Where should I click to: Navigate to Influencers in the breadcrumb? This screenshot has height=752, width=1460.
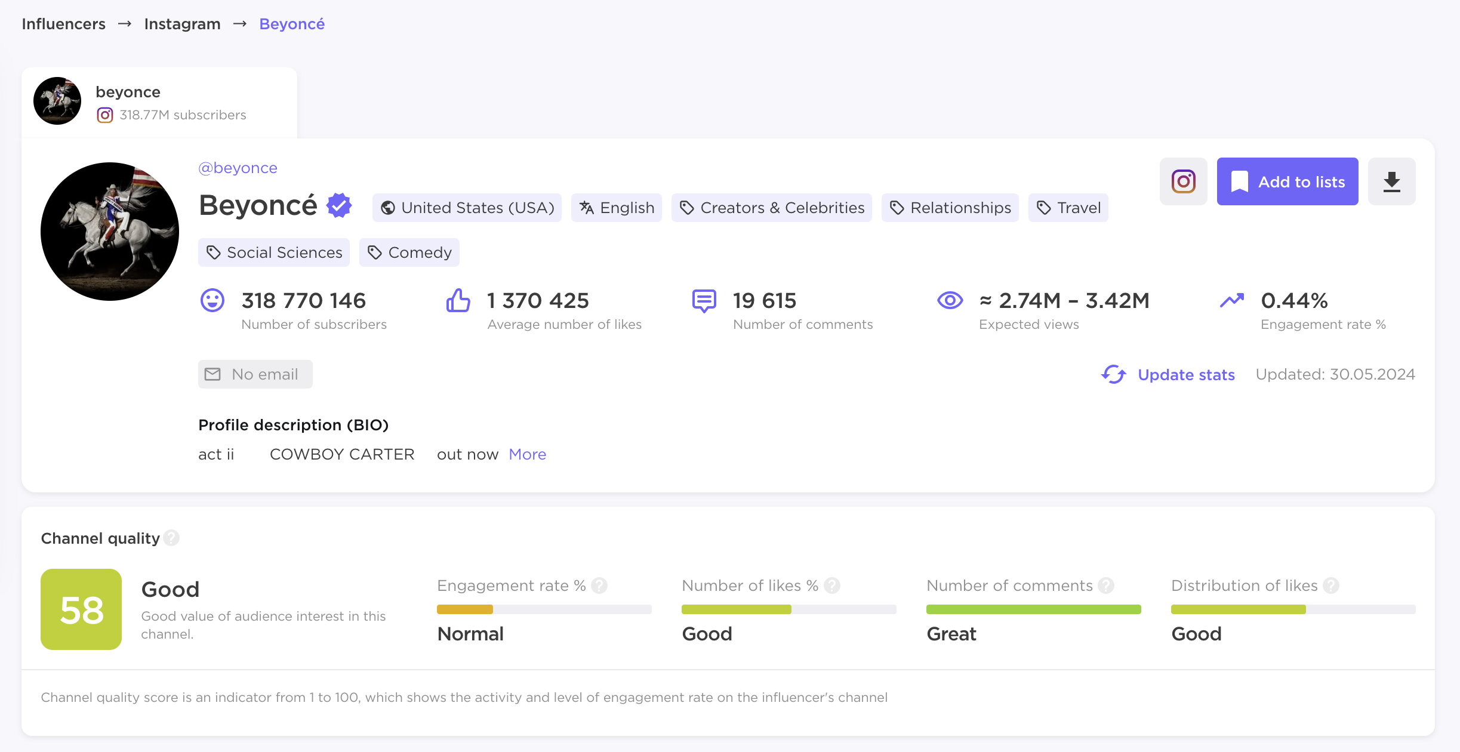pos(63,23)
